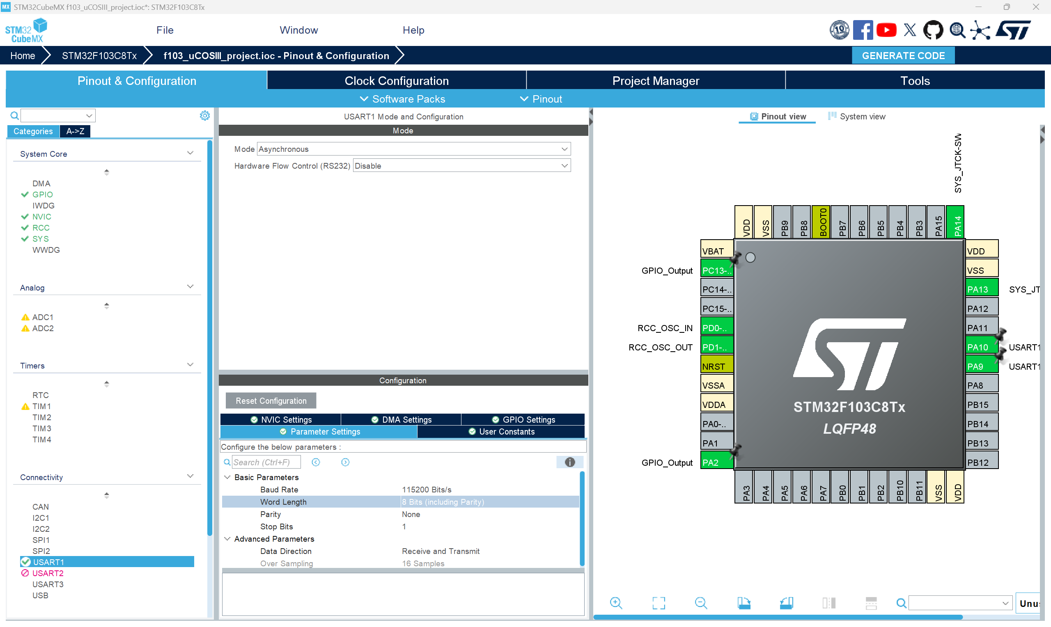This screenshot has height=627, width=1051.
Task: Click the Reset Configuration button
Action: tap(271, 400)
